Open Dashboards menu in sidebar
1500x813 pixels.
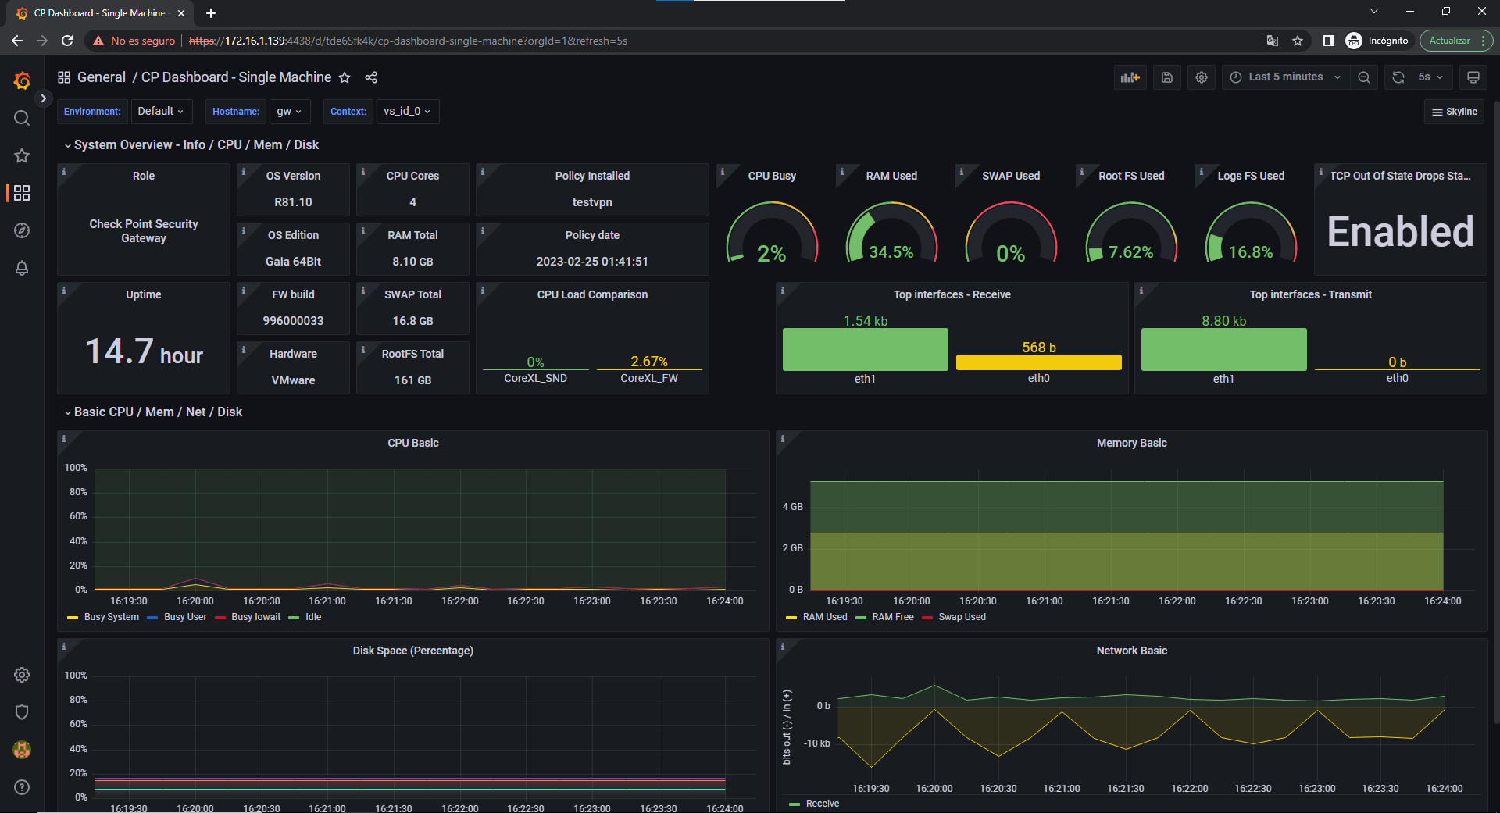(x=22, y=193)
